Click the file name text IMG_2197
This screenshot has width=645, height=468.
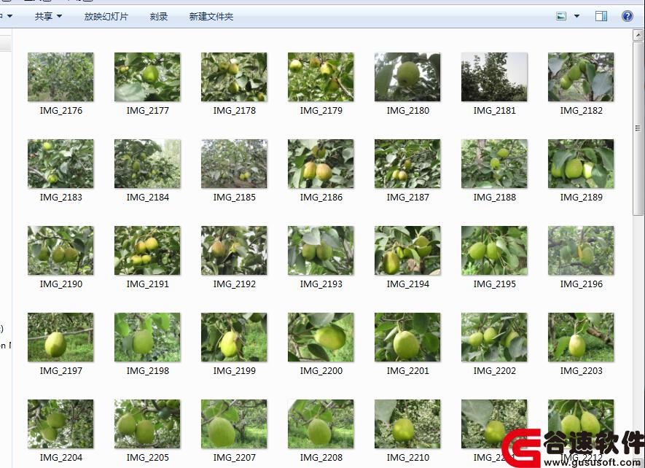[61, 371]
